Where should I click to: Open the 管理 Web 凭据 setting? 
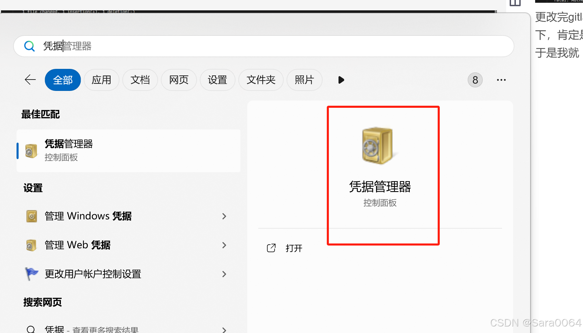pyautogui.click(x=128, y=245)
